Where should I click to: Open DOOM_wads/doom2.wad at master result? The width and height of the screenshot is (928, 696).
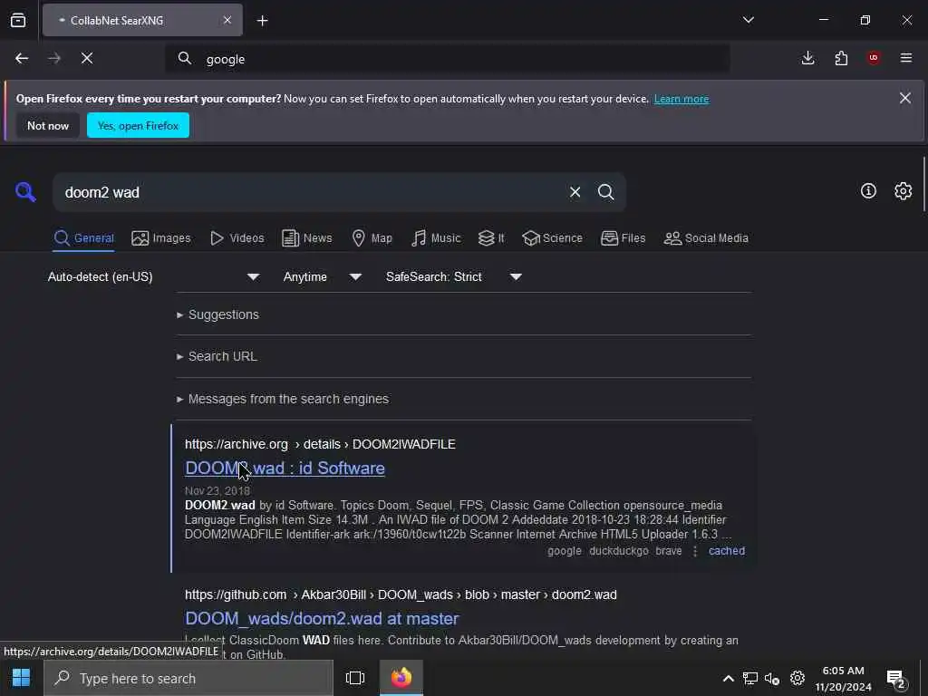tap(322, 618)
